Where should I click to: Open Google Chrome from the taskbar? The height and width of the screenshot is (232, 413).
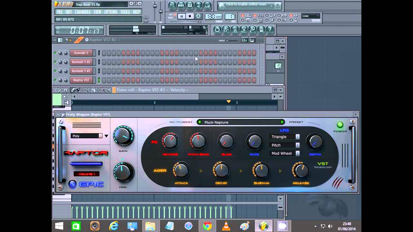[x=207, y=226]
